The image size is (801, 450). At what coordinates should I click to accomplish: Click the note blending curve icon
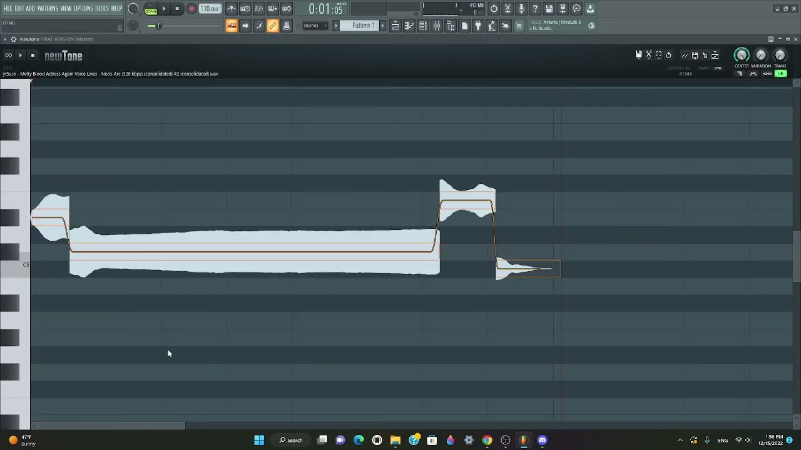(x=259, y=26)
